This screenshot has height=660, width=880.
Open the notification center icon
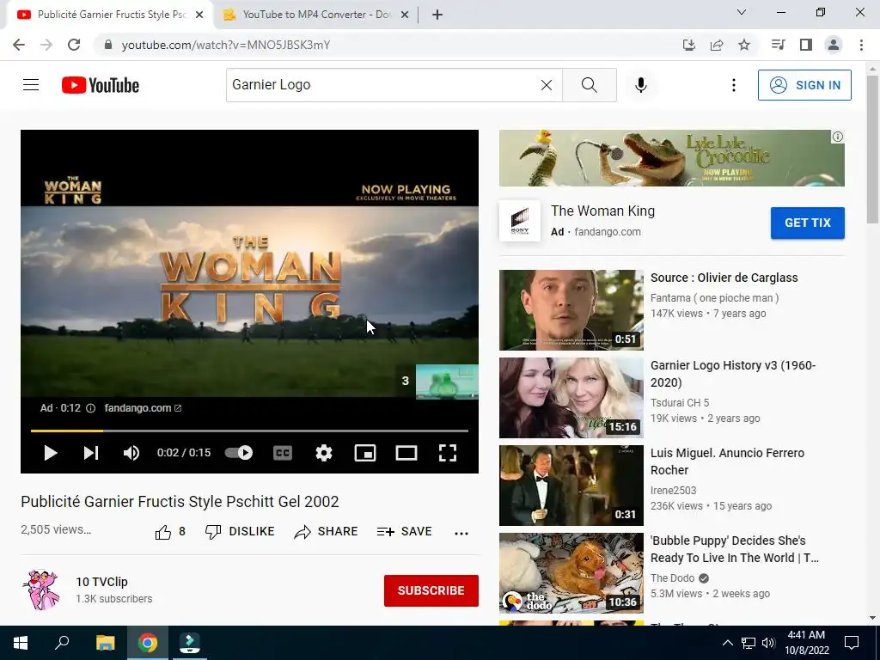coord(852,643)
